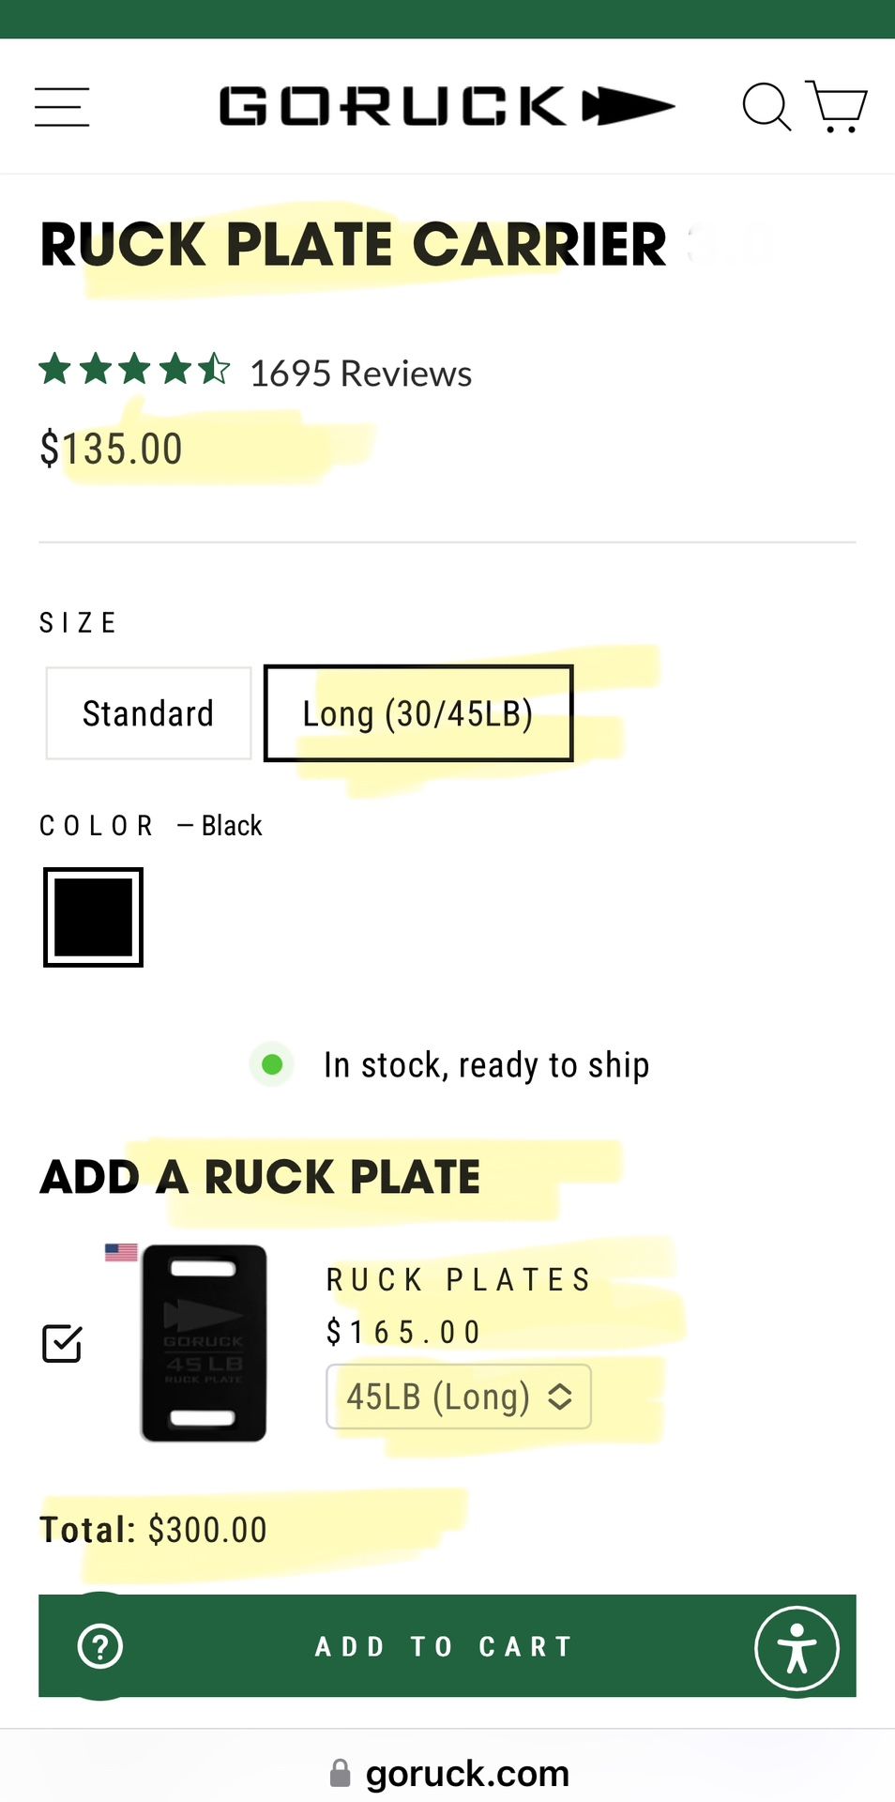Choose the Black color swatch

pos(93,917)
